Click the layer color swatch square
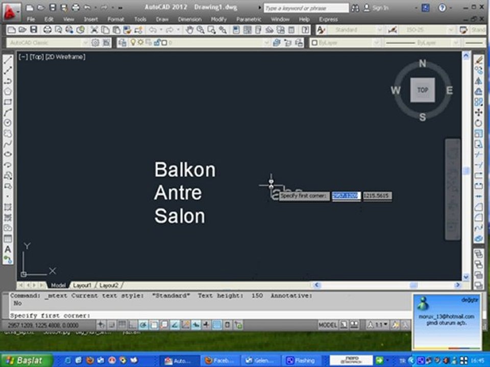 164,42
